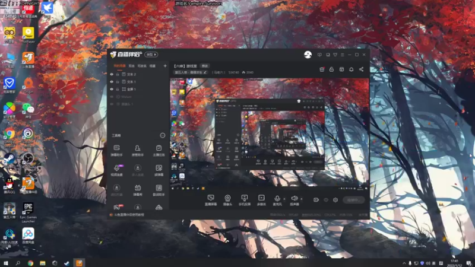Hide the 文本 1 layer with its eye
The height and width of the screenshot is (267, 475).
[112, 82]
